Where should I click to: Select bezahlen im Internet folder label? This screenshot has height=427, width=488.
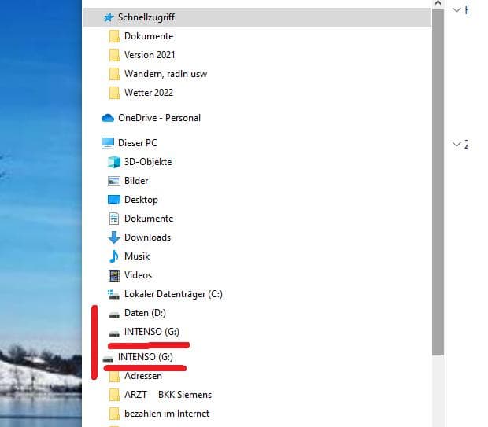167,414
